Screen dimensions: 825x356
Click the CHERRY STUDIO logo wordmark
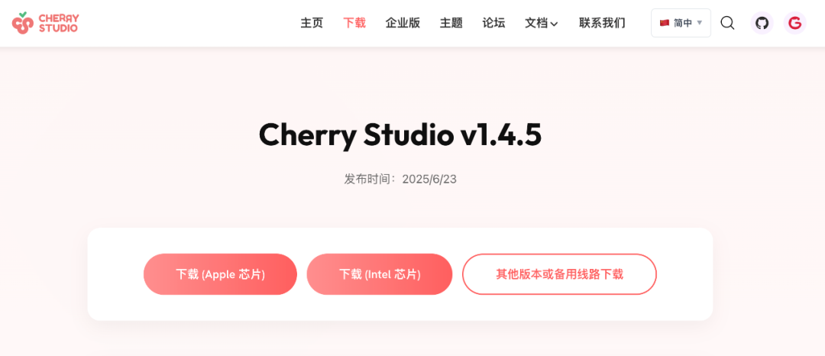click(x=58, y=23)
